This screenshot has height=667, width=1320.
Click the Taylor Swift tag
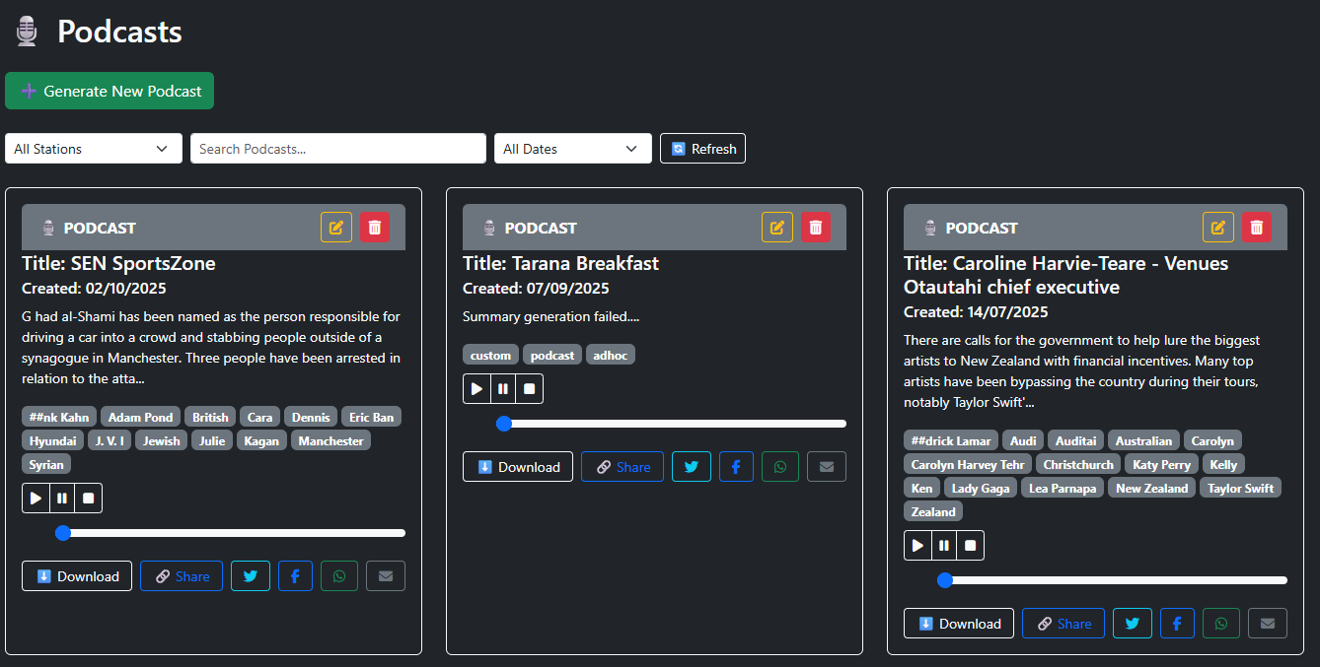(x=1240, y=489)
